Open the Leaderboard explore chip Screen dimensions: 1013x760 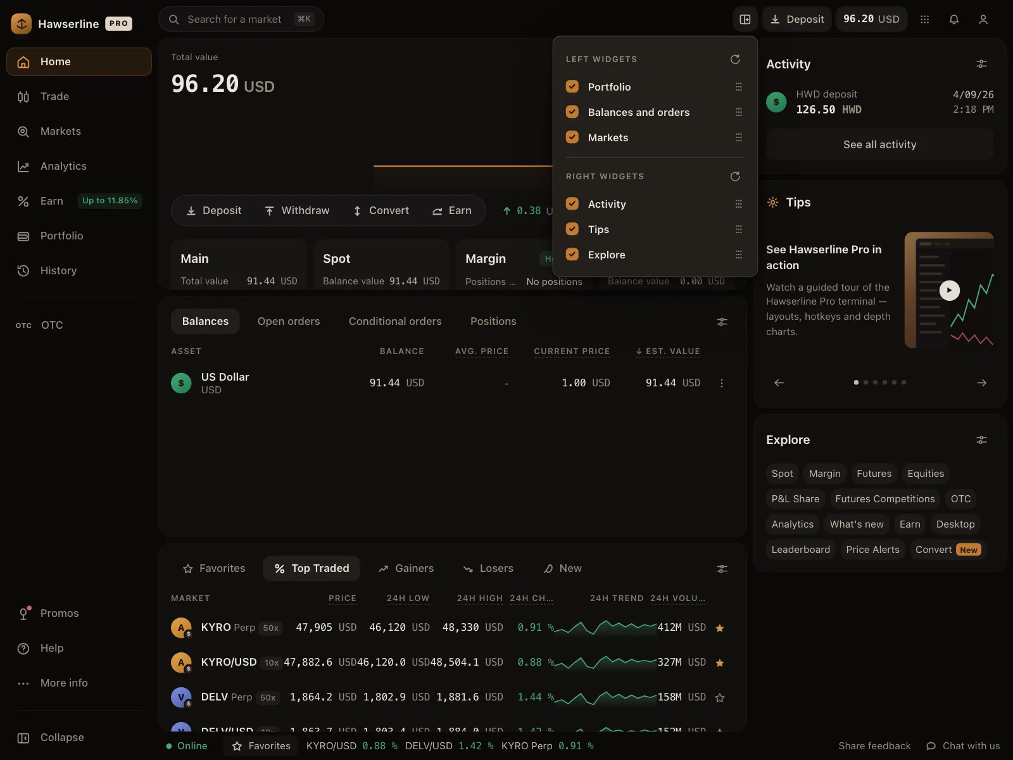pyautogui.click(x=800, y=550)
